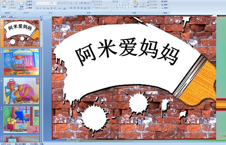The image size is (226, 145).
Task: Select slide 2 thumbnail with bear on chair
Action: coord(21,62)
